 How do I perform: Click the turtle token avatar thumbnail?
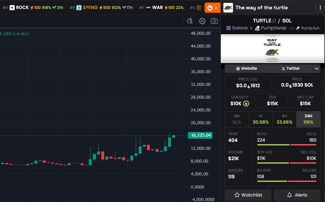pyautogui.click(x=228, y=8)
